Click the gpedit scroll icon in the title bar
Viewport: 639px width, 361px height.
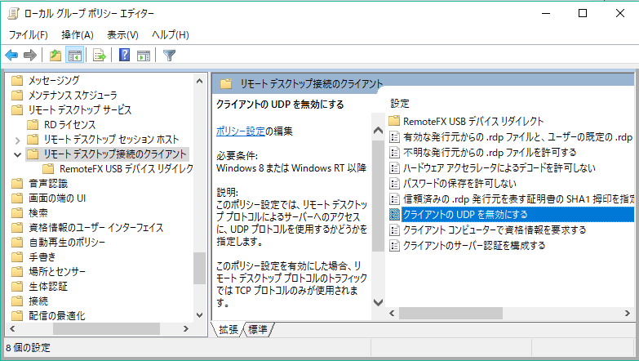pos(13,13)
